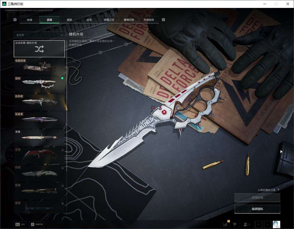Expand the 按品质 quality sort dropdown

coord(39,35)
